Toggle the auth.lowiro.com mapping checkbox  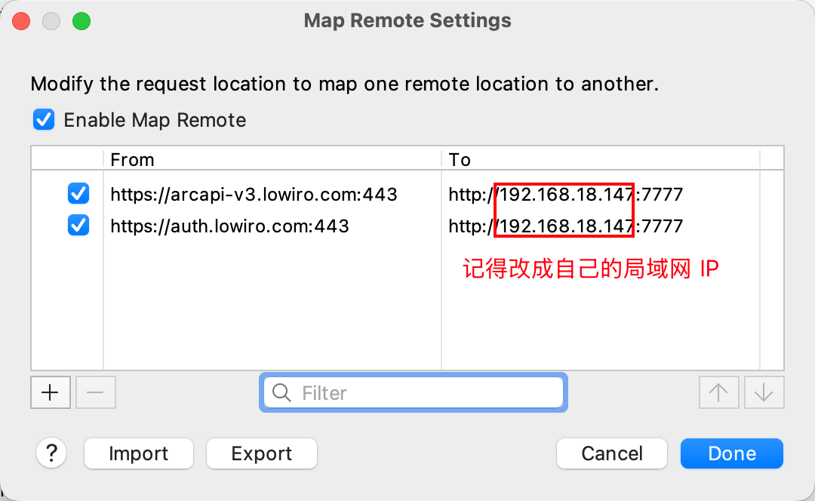click(78, 225)
